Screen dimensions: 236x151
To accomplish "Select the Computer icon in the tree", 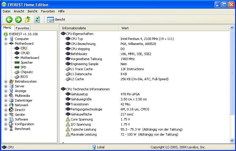I will tap(11, 39).
